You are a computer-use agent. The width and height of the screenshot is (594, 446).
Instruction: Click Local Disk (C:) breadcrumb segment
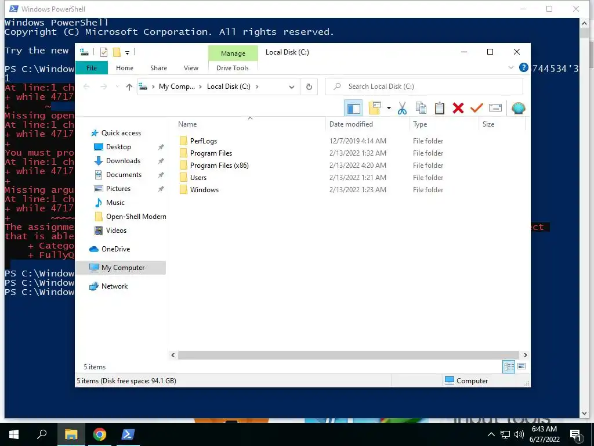coord(229,87)
